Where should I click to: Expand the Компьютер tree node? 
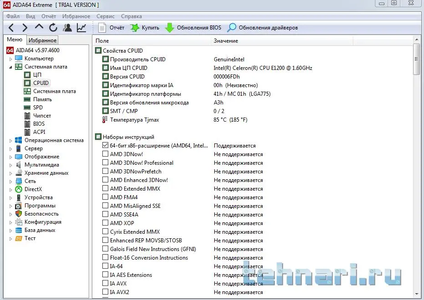tap(11, 59)
